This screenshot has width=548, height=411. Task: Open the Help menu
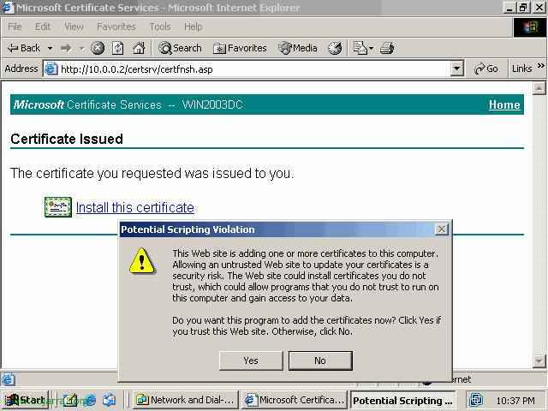pos(194,27)
